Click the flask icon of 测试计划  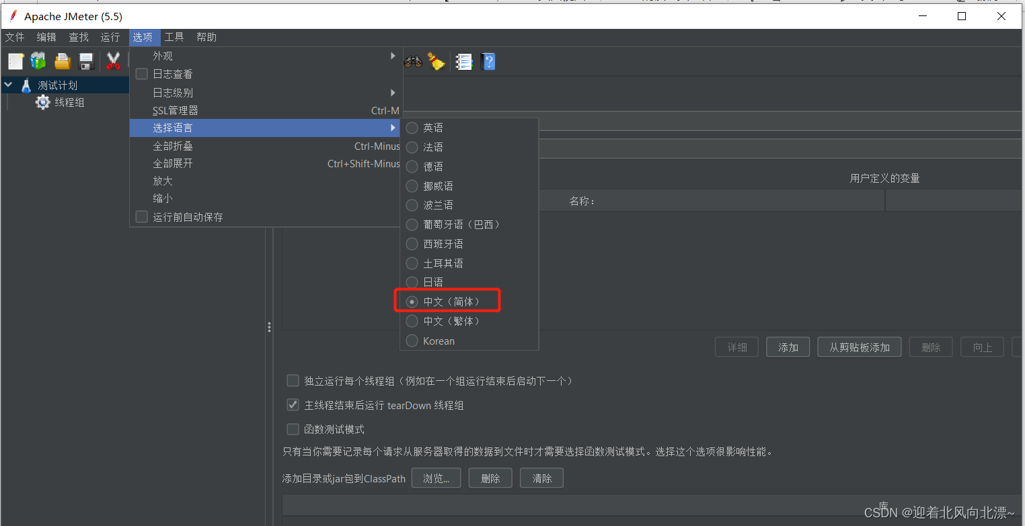(x=26, y=85)
